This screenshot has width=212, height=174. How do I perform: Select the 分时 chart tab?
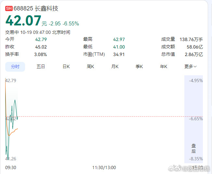click(x=15, y=67)
